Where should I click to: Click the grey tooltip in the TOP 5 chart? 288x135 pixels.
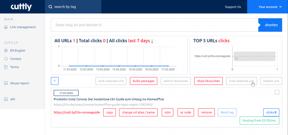[x=255, y=56]
